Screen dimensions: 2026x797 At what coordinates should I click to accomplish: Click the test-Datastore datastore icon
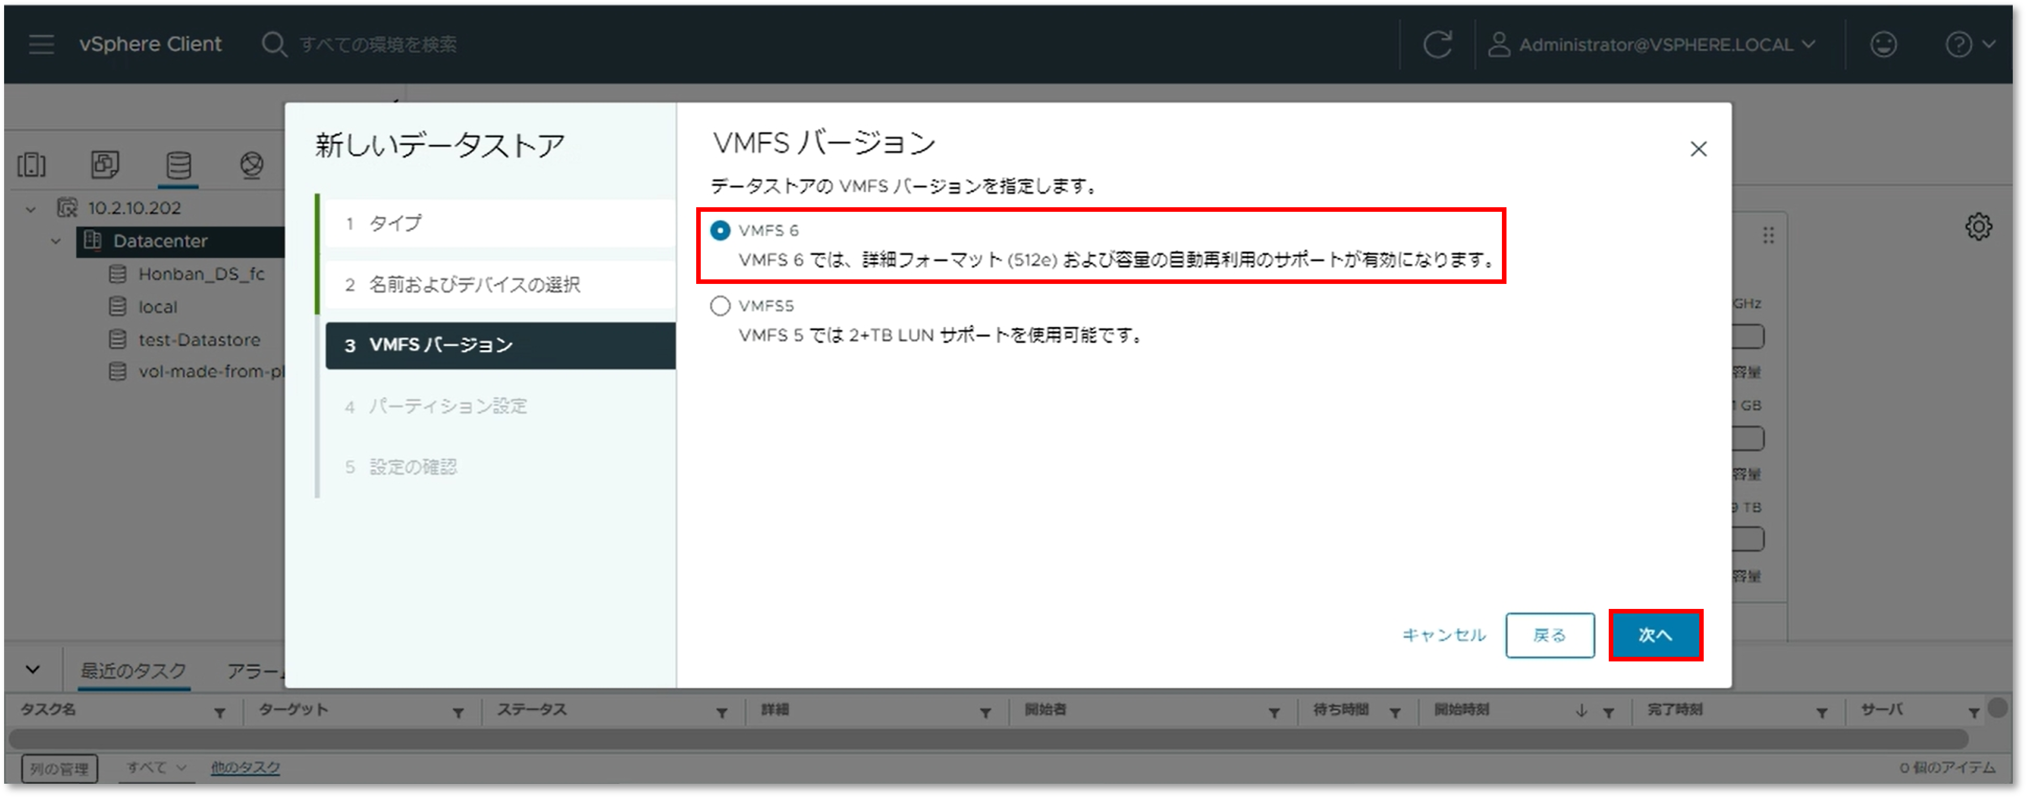coord(117,339)
